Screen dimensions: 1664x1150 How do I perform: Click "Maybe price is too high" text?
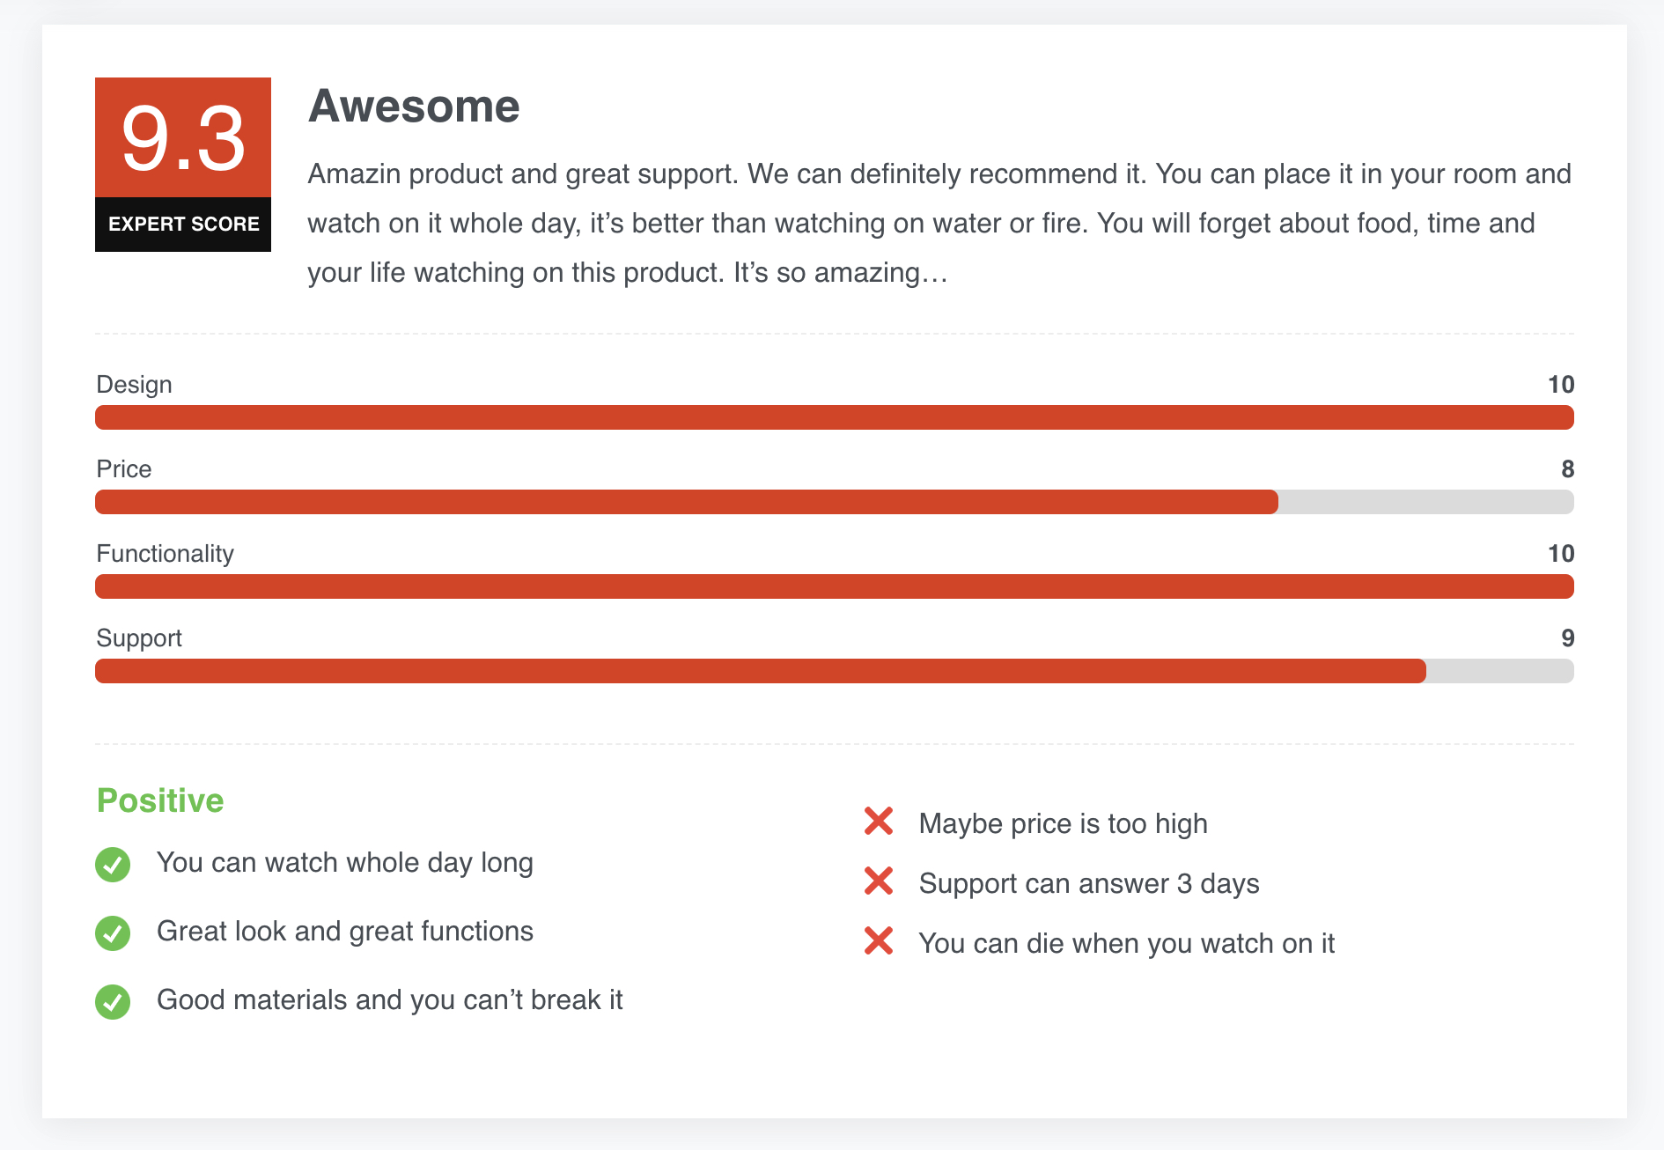pos(1063,823)
